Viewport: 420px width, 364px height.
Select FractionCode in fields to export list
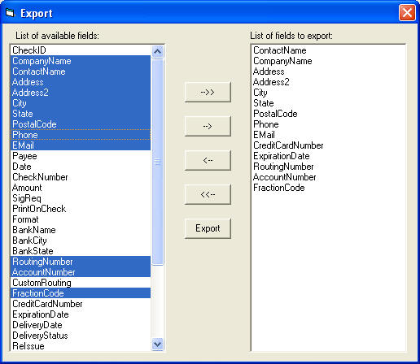pyautogui.click(x=279, y=188)
